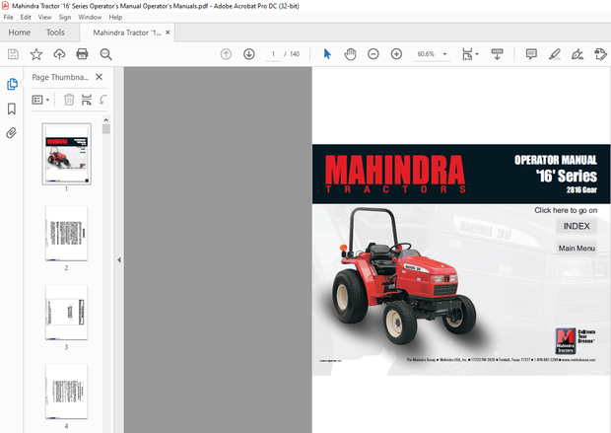
Task: Add bookmark star icon in toolbar
Action: click(36, 54)
